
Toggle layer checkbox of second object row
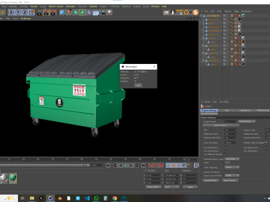click(x=224, y=20)
